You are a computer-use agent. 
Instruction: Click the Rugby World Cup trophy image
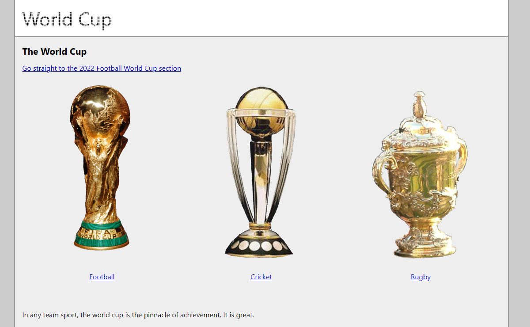click(x=420, y=175)
